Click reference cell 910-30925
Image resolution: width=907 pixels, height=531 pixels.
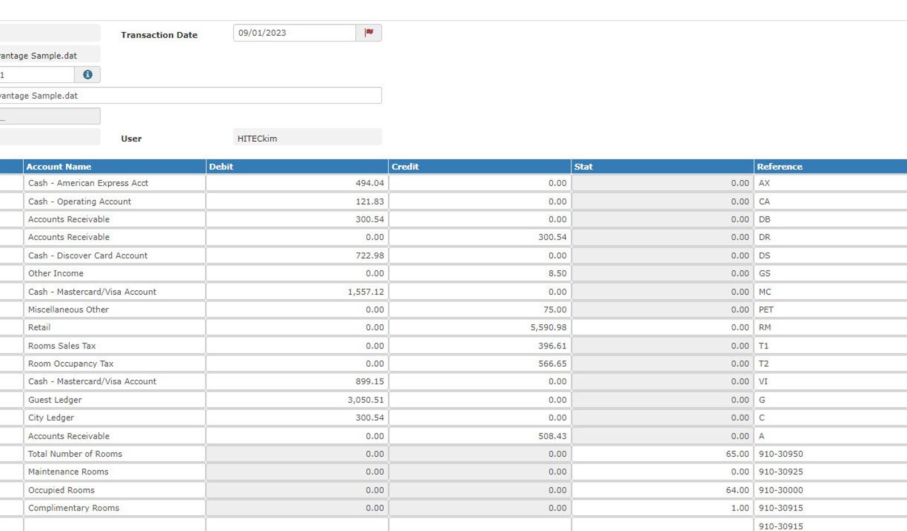[830, 472]
